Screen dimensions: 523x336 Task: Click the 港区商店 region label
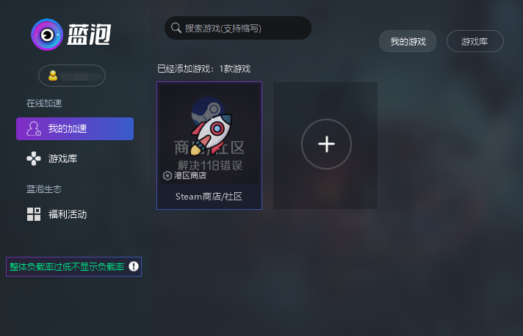click(190, 175)
